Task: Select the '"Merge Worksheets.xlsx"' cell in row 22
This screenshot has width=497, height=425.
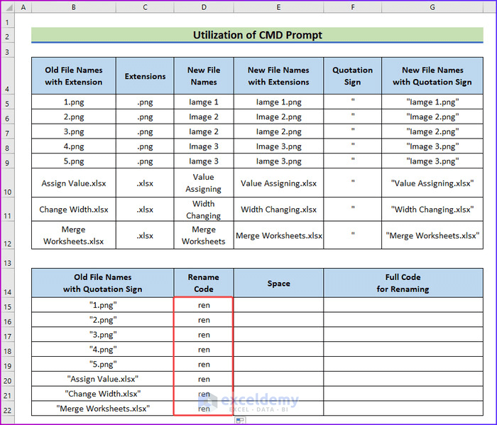Action: (x=102, y=409)
